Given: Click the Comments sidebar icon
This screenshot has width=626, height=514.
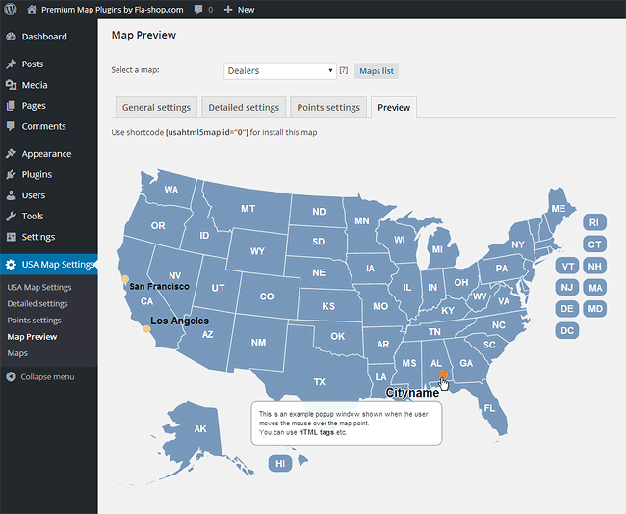Looking at the screenshot, I should [12, 126].
